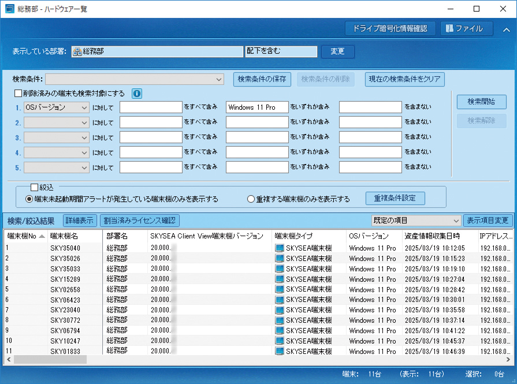Viewport: 517px width, 384px height.
Task: Click terminal icon in SKY35026 row
Action: 279,259
